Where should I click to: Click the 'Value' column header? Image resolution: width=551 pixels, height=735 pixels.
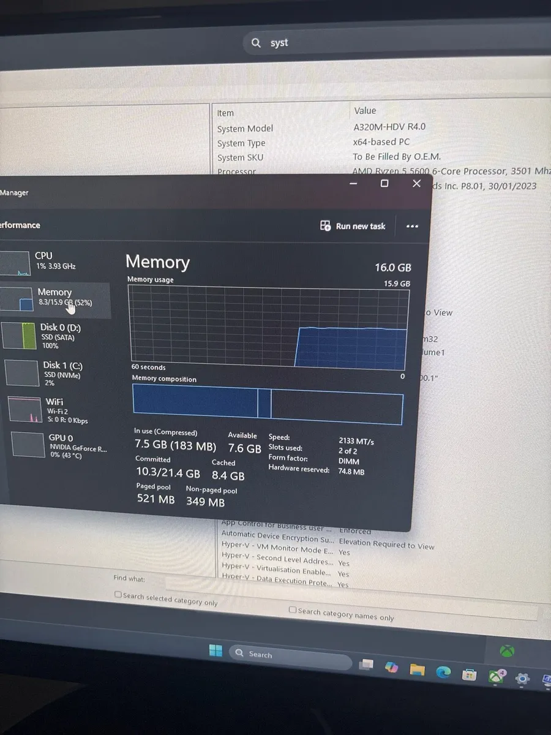[x=365, y=111]
